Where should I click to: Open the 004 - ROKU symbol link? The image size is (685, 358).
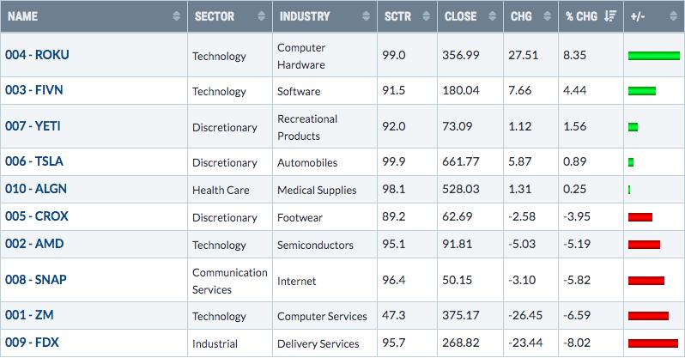tap(37, 55)
